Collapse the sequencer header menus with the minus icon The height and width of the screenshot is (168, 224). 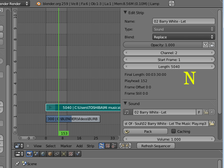[x=28, y=146]
